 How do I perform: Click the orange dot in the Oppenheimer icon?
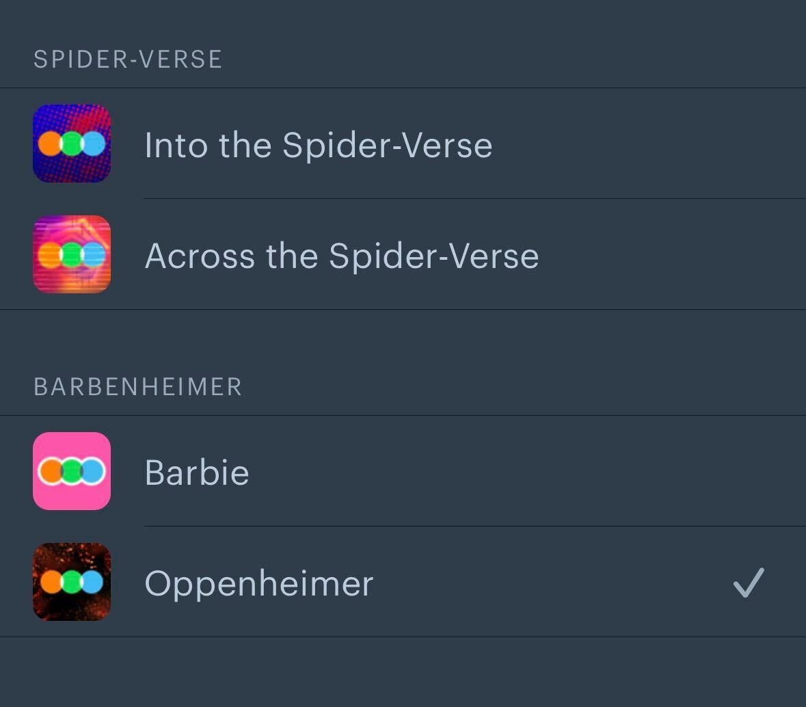[x=51, y=582]
